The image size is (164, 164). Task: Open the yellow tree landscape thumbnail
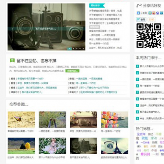pos(21,146)
